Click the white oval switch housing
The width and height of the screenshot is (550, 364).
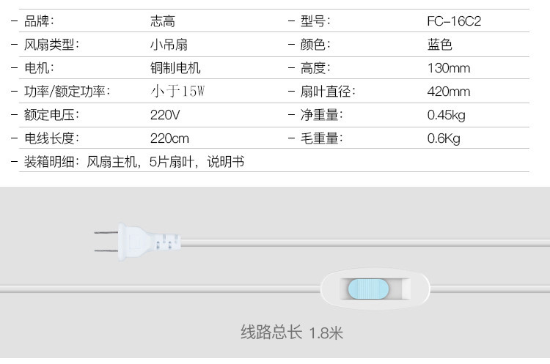[x=375, y=289]
